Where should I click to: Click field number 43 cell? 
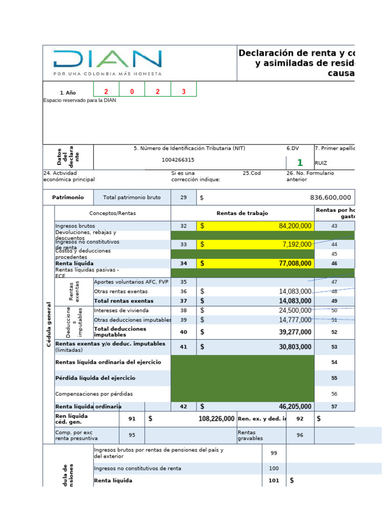[334, 226]
